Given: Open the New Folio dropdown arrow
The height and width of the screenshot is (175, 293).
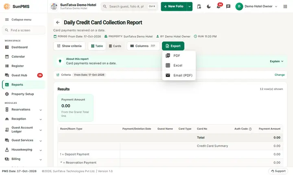Looking at the screenshot, I should (190, 7).
